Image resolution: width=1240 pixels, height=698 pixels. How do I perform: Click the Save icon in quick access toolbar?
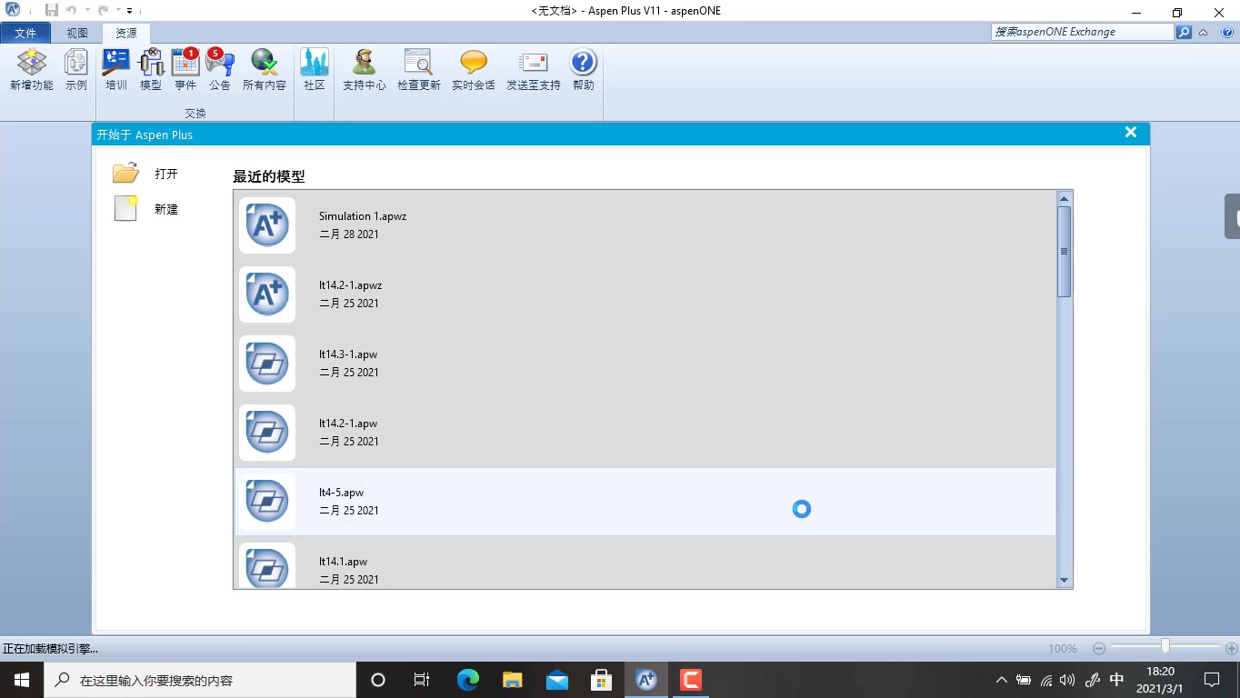(52, 10)
